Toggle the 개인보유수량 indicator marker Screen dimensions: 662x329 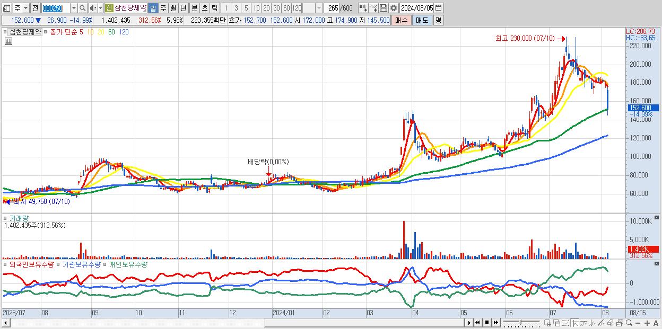(x=105, y=264)
